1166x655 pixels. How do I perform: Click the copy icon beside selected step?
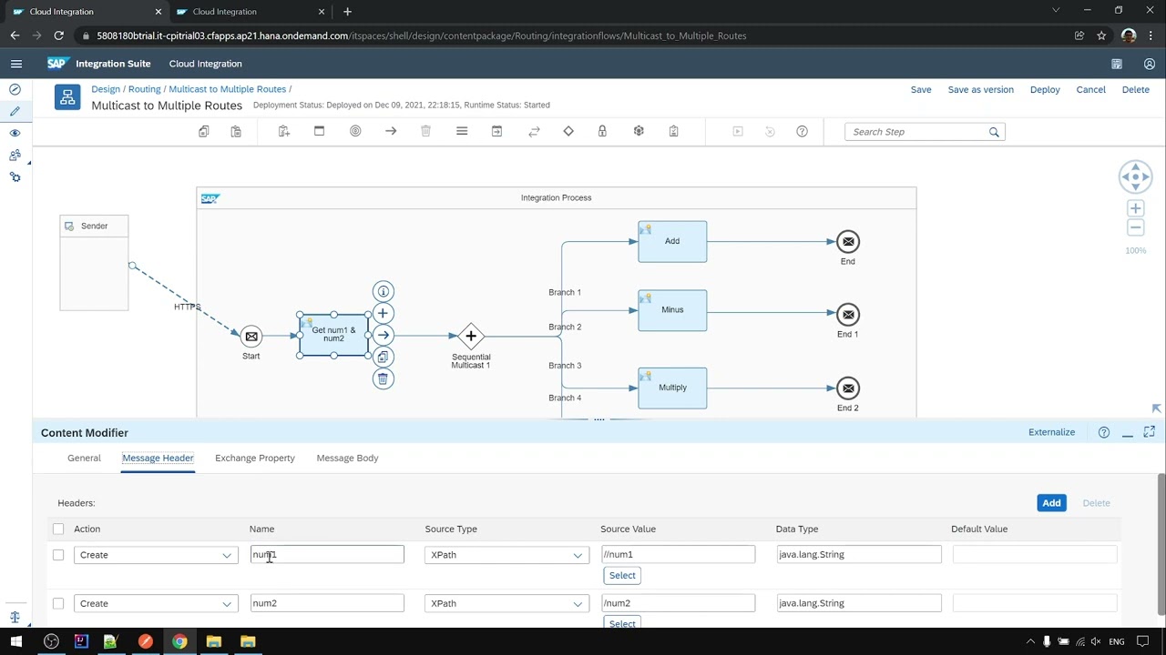tap(383, 358)
